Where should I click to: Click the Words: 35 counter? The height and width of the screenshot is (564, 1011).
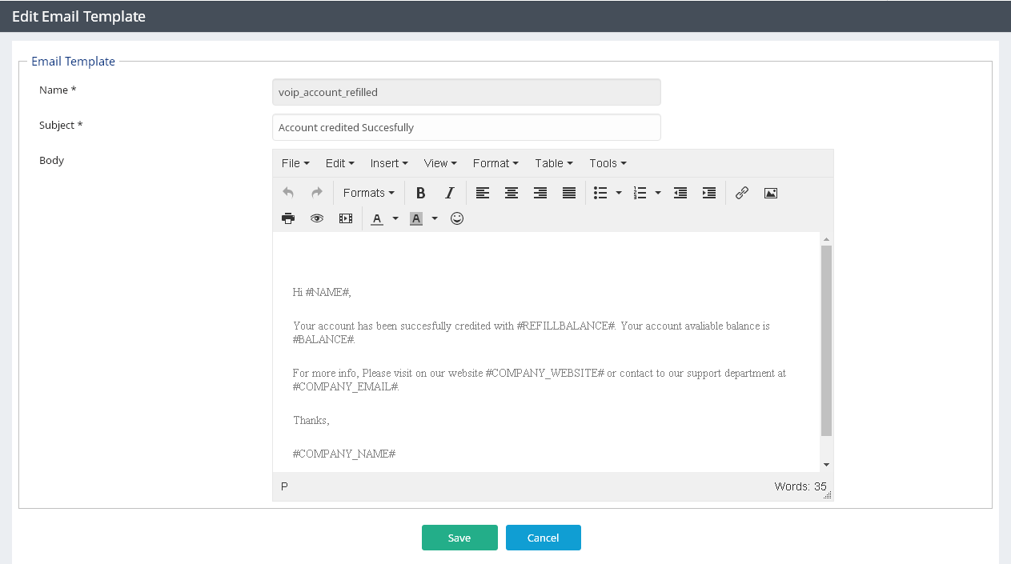(800, 486)
